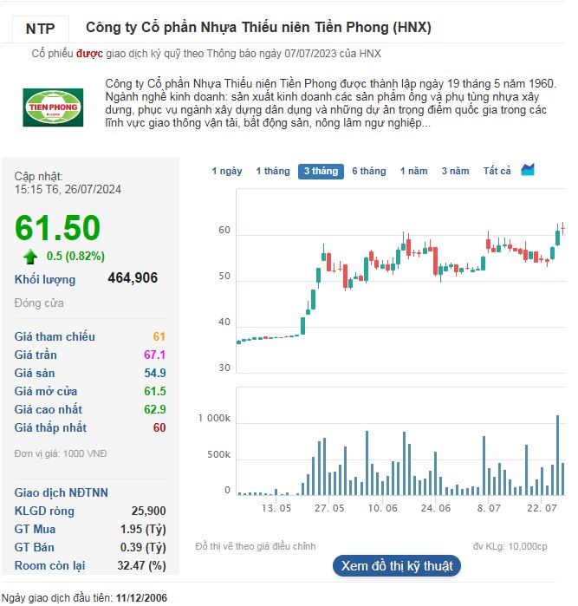
Task: Click the Tiền Phong company logo
Action: 53,107
